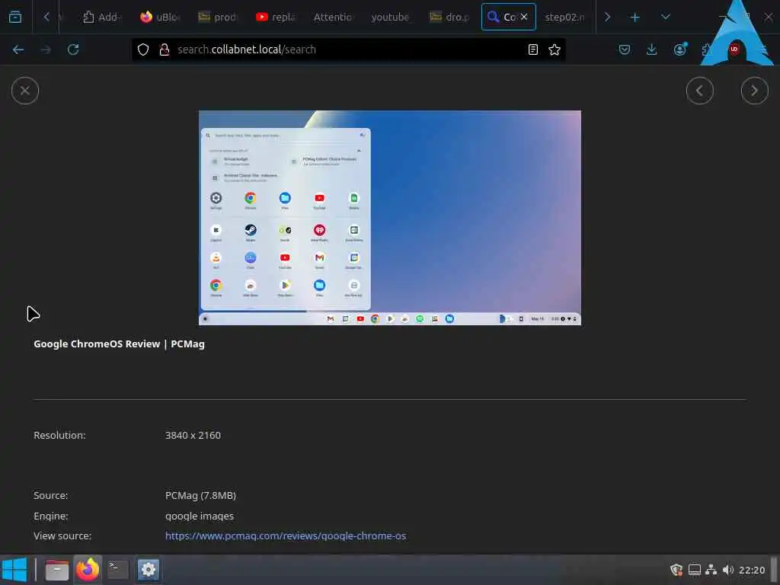Close the image detail view
The image size is (780, 585).
(25, 91)
